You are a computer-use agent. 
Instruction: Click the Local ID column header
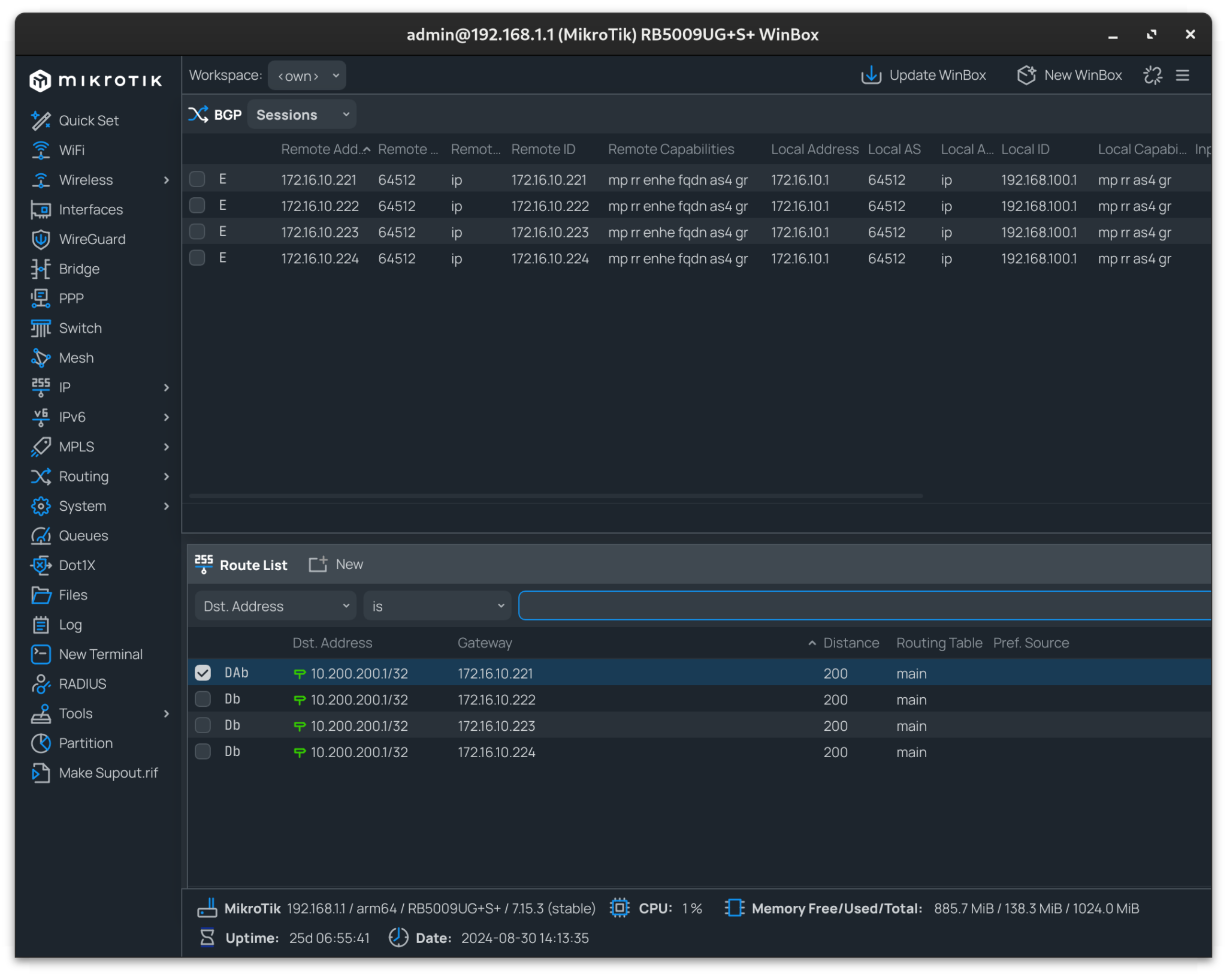point(1025,149)
